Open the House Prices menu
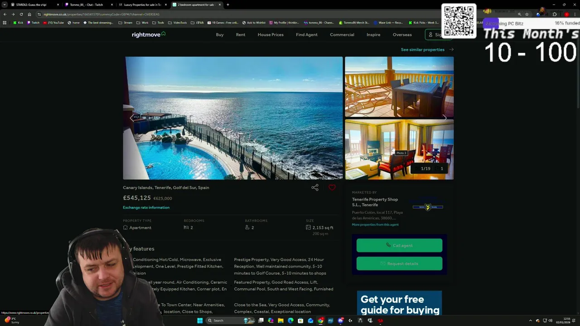 point(271,35)
